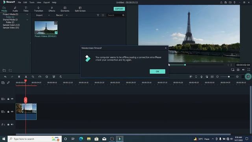Viewport: 252px width, 142px height.
Task: Click the teal EXPORT button
Action: [x=119, y=9]
